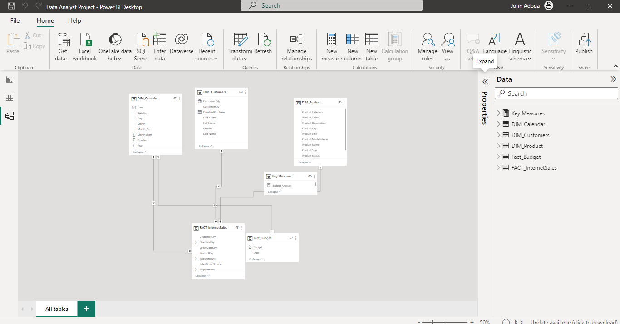620x324 pixels.
Task: Expand DIM_Customers in Data pane
Action: pyautogui.click(x=499, y=135)
